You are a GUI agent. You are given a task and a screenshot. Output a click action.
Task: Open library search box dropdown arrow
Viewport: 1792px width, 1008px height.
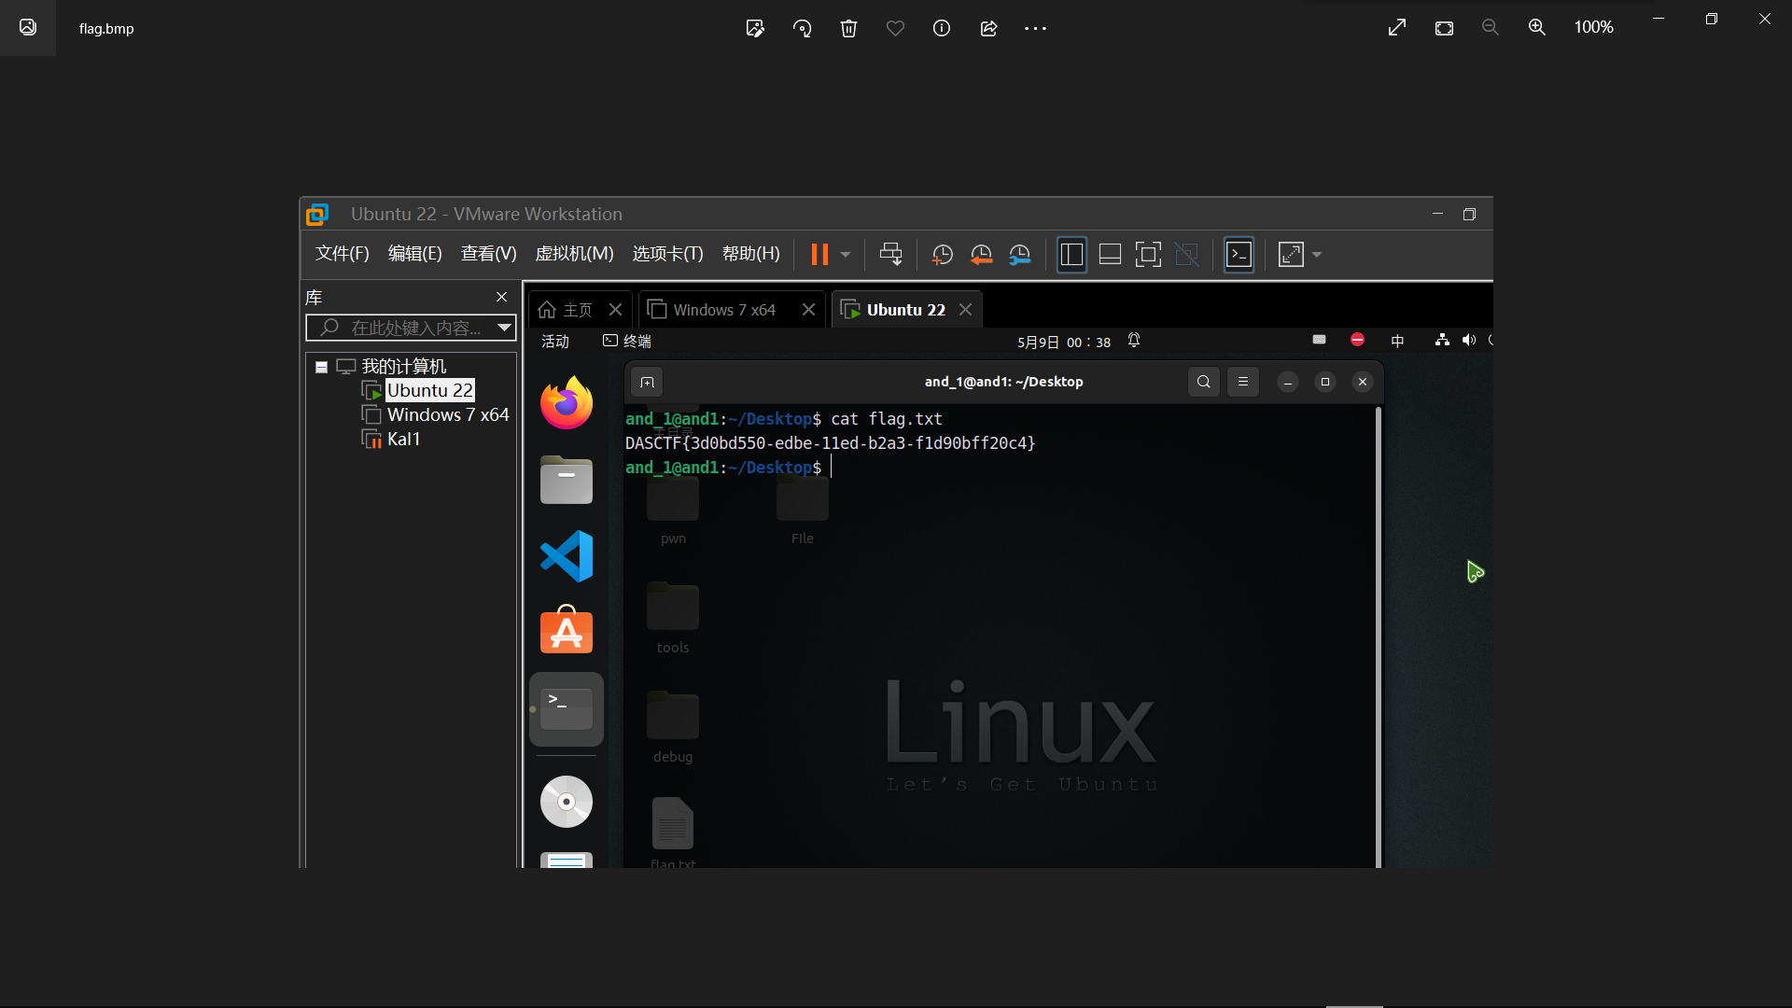[x=504, y=328]
